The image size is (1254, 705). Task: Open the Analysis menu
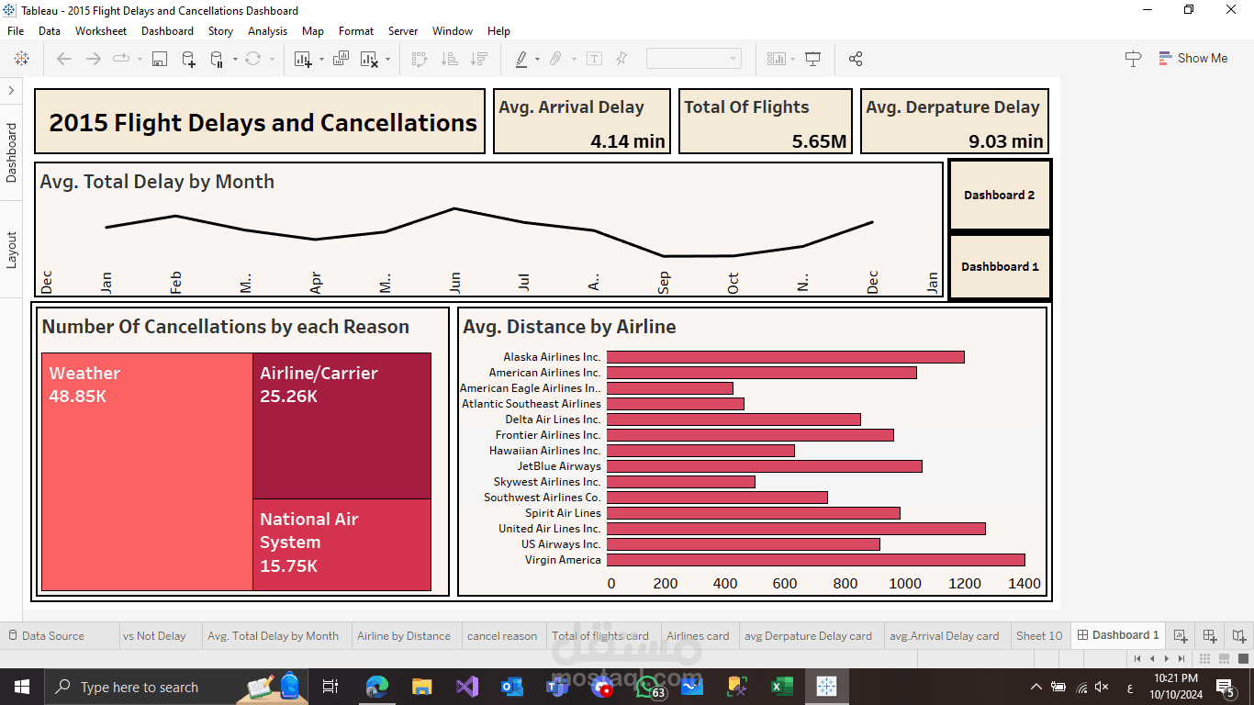coord(267,30)
